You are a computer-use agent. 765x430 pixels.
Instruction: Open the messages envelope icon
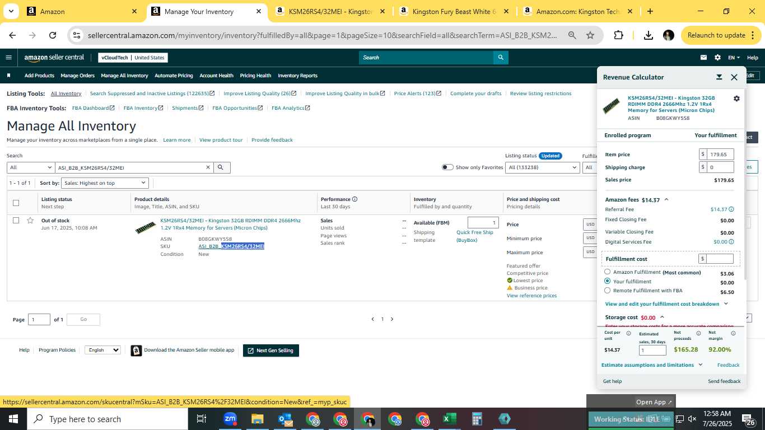click(x=703, y=57)
